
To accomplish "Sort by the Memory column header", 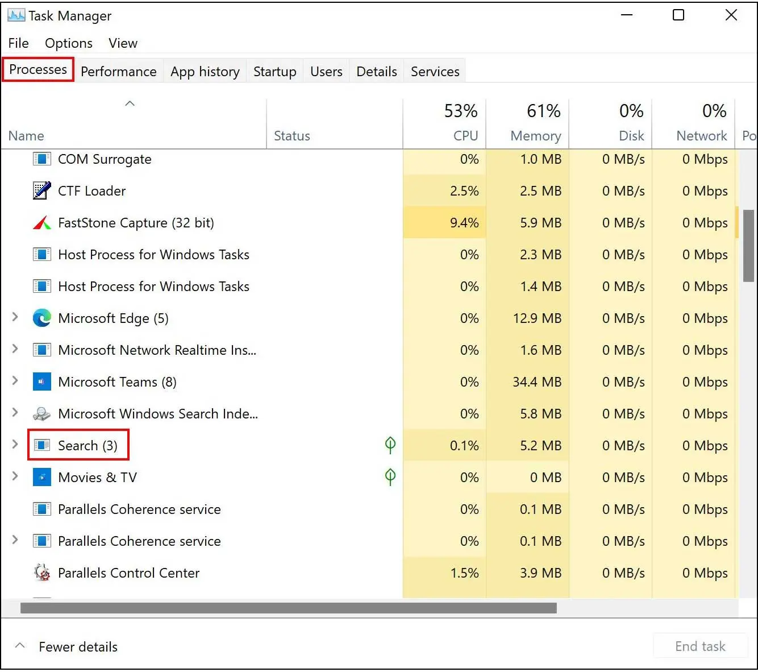I will (x=527, y=124).
